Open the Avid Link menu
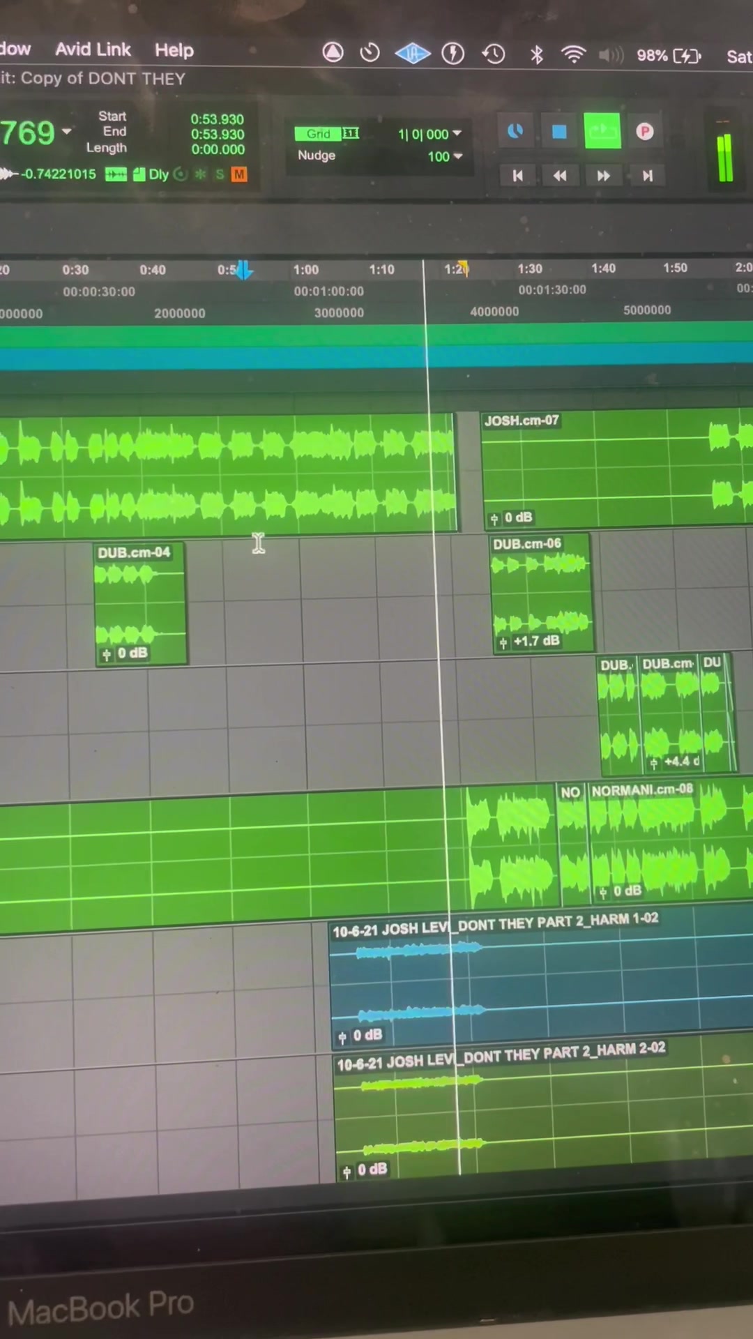The height and width of the screenshot is (1339, 753). 93,50
